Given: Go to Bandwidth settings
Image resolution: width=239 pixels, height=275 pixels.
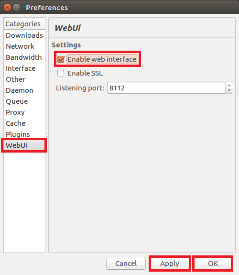Looking at the screenshot, I should pos(24,57).
